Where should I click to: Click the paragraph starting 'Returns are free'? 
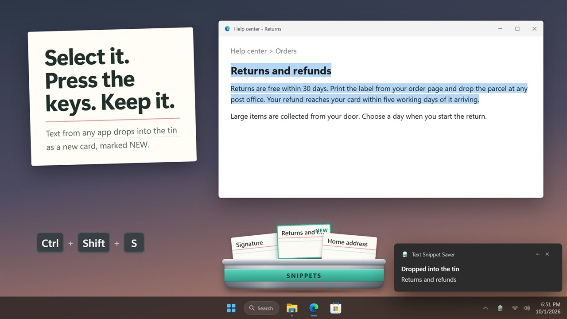click(379, 94)
